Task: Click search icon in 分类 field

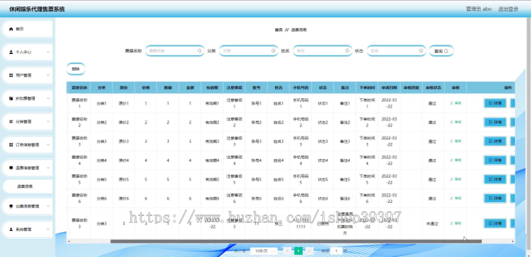Action: (x=273, y=51)
